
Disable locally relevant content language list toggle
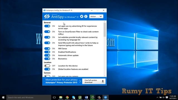point(47,37)
